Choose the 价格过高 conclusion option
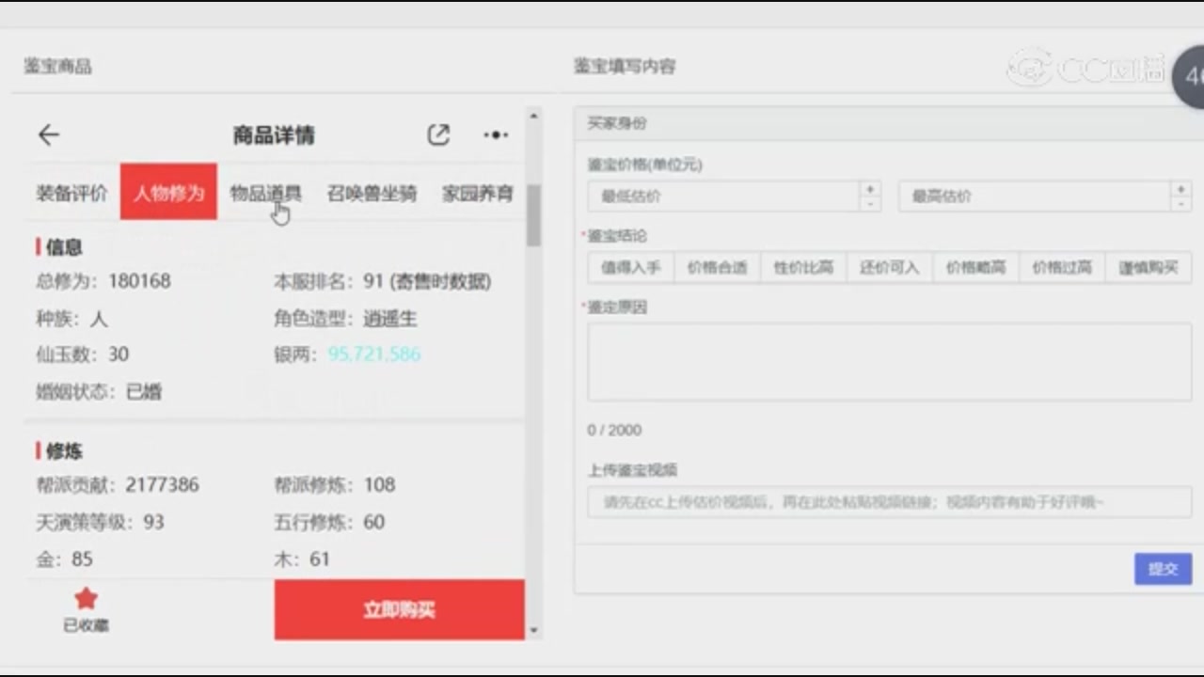1204x677 pixels. [1062, 267]
